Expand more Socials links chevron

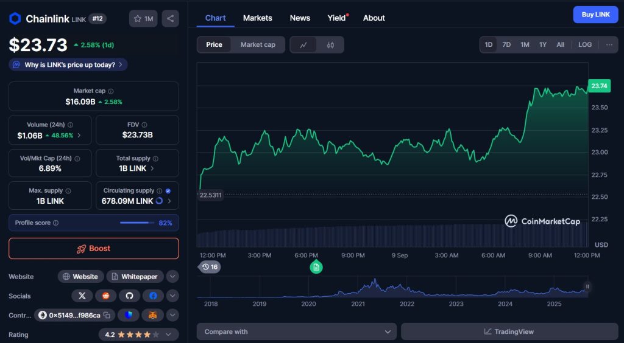(173, 296)
